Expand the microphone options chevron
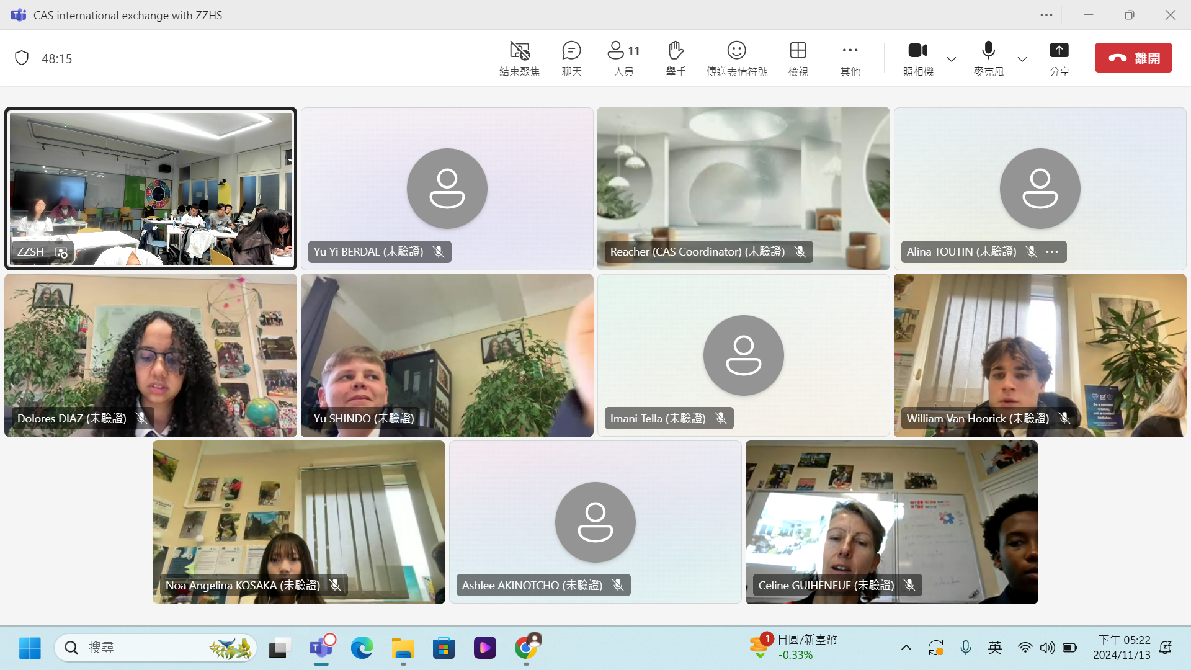 pos(1022,60)
